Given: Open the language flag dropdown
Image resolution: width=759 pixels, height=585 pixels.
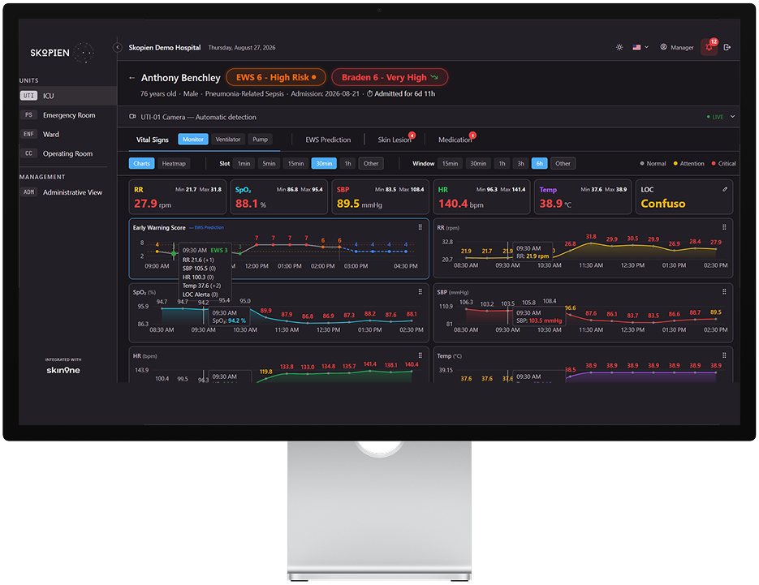Looking at the screenshot, I should pos(640,47).
